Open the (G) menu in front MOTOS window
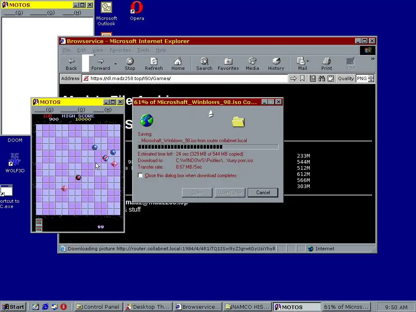The width and height of the screenshot is (416, 312). coord(44,110)
